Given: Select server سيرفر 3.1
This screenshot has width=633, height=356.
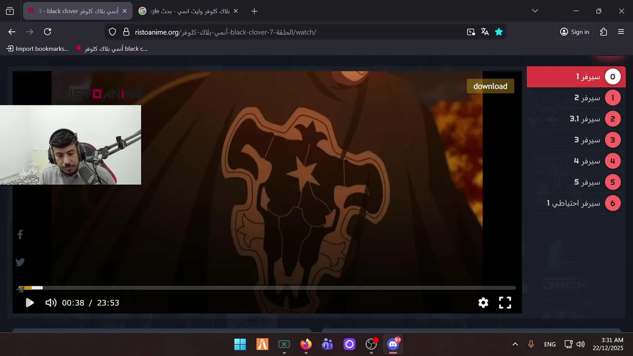Looking at the screenshot, I should coord(576,119).
